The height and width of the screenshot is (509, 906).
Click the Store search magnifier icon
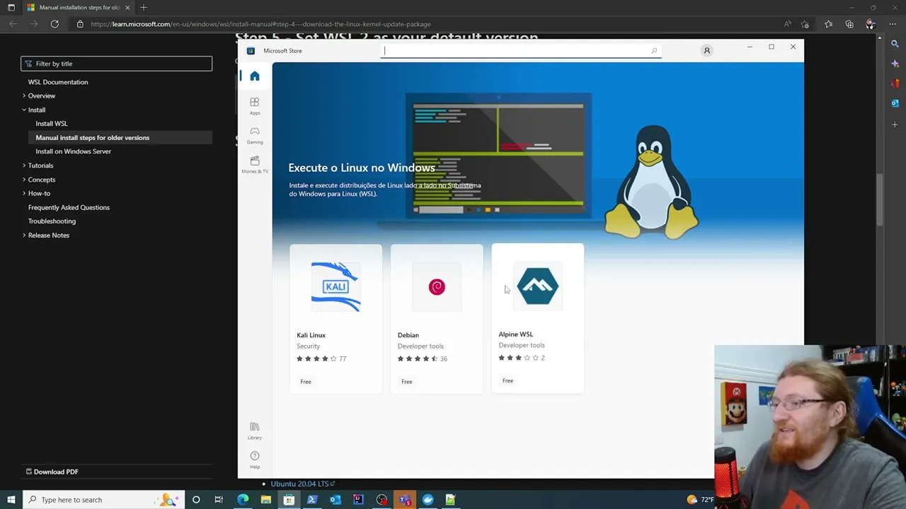pyautogui.click(x=654, y=51)
